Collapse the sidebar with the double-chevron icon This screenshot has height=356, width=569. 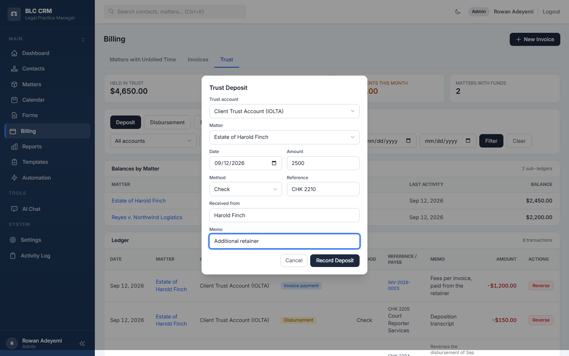click(x=82, y=343)
